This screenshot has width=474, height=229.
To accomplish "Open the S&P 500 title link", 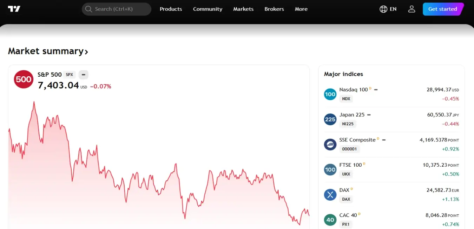I will click(x=50, y=75).
